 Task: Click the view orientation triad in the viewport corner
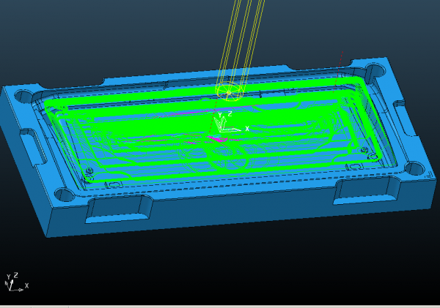(x=17, y=282)
